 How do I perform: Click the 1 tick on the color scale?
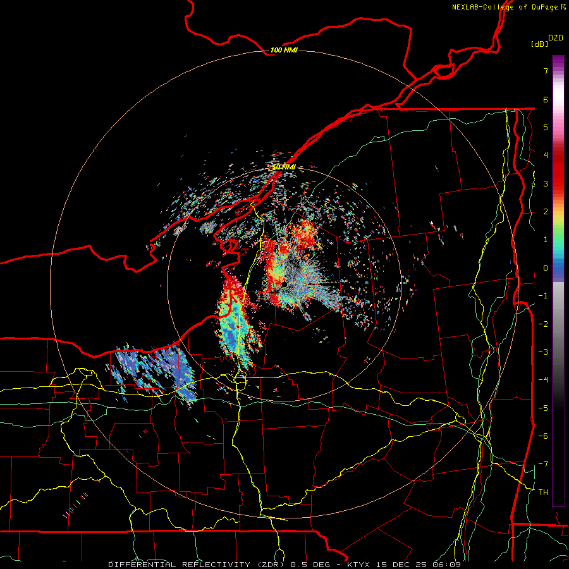click(546, 240)
